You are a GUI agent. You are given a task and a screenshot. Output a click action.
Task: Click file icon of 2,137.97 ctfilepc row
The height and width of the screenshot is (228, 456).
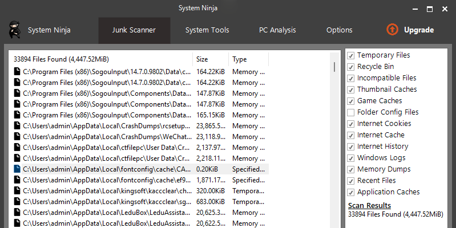(x=18, y=148)
